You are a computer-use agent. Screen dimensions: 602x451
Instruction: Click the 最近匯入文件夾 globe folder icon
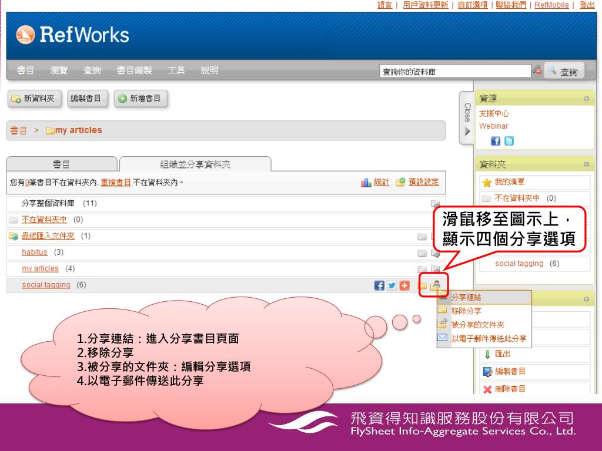tap(14, 236)
